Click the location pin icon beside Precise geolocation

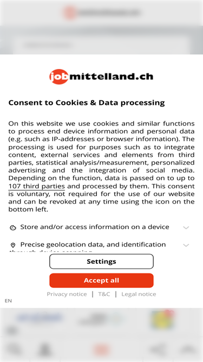click(13, 245)
